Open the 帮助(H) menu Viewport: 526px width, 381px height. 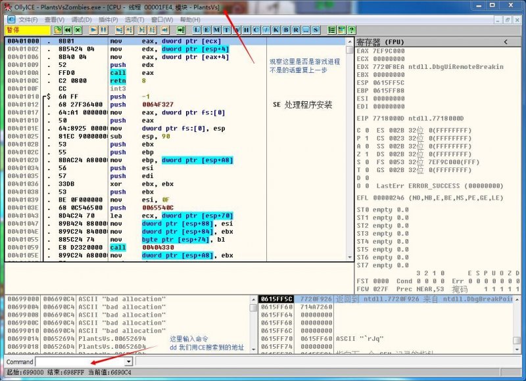pos(190,20)
